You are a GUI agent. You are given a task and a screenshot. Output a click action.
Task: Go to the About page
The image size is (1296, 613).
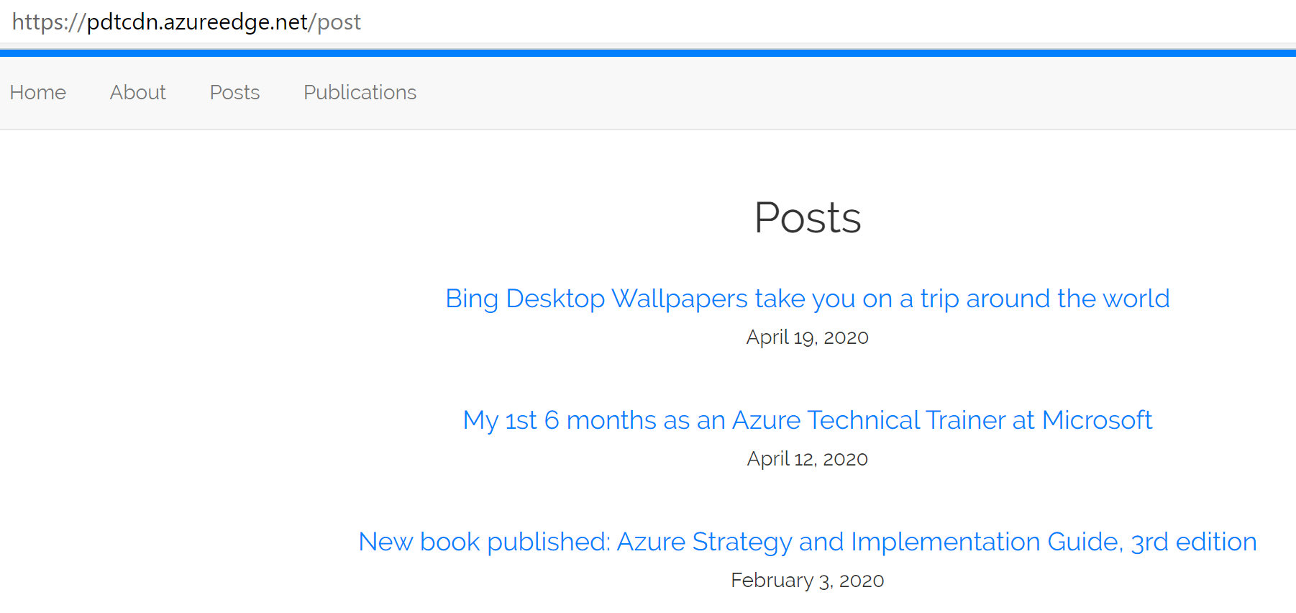pyautogui.click(x=137, y=93)
